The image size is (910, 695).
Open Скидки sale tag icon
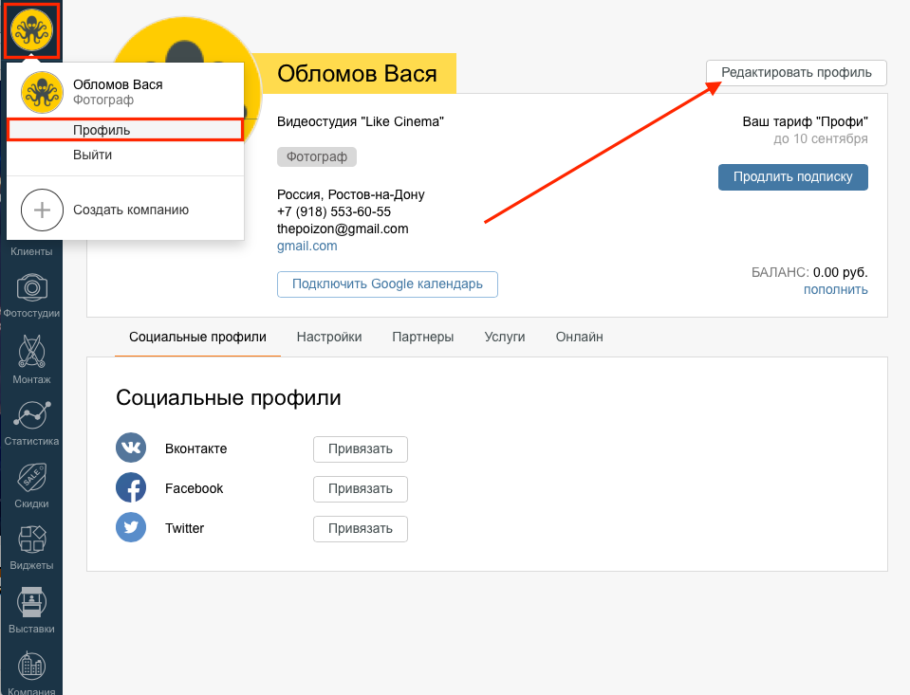point(32,478)
